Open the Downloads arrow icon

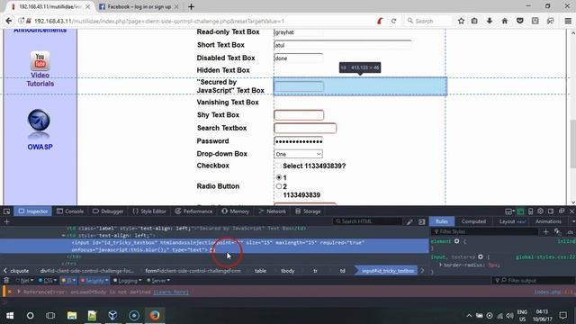click(x=490, y=21)
